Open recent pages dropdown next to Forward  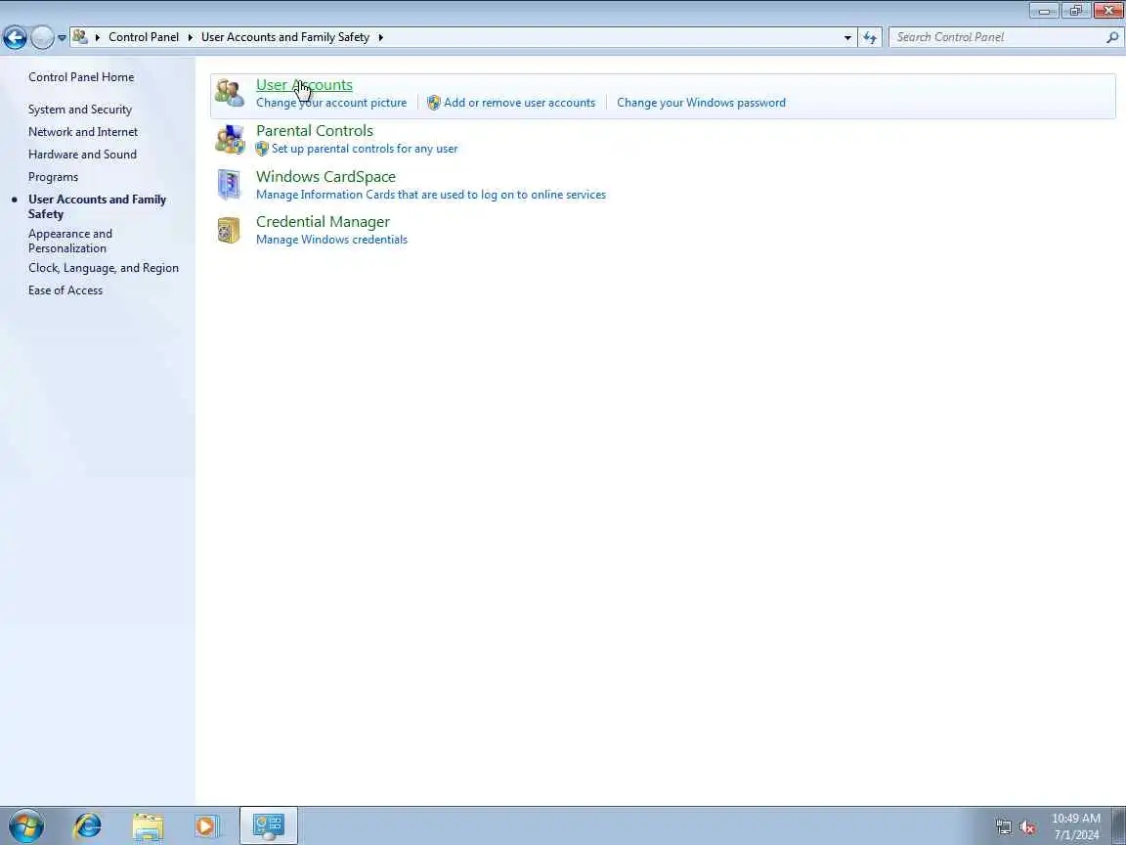point(62,37)
